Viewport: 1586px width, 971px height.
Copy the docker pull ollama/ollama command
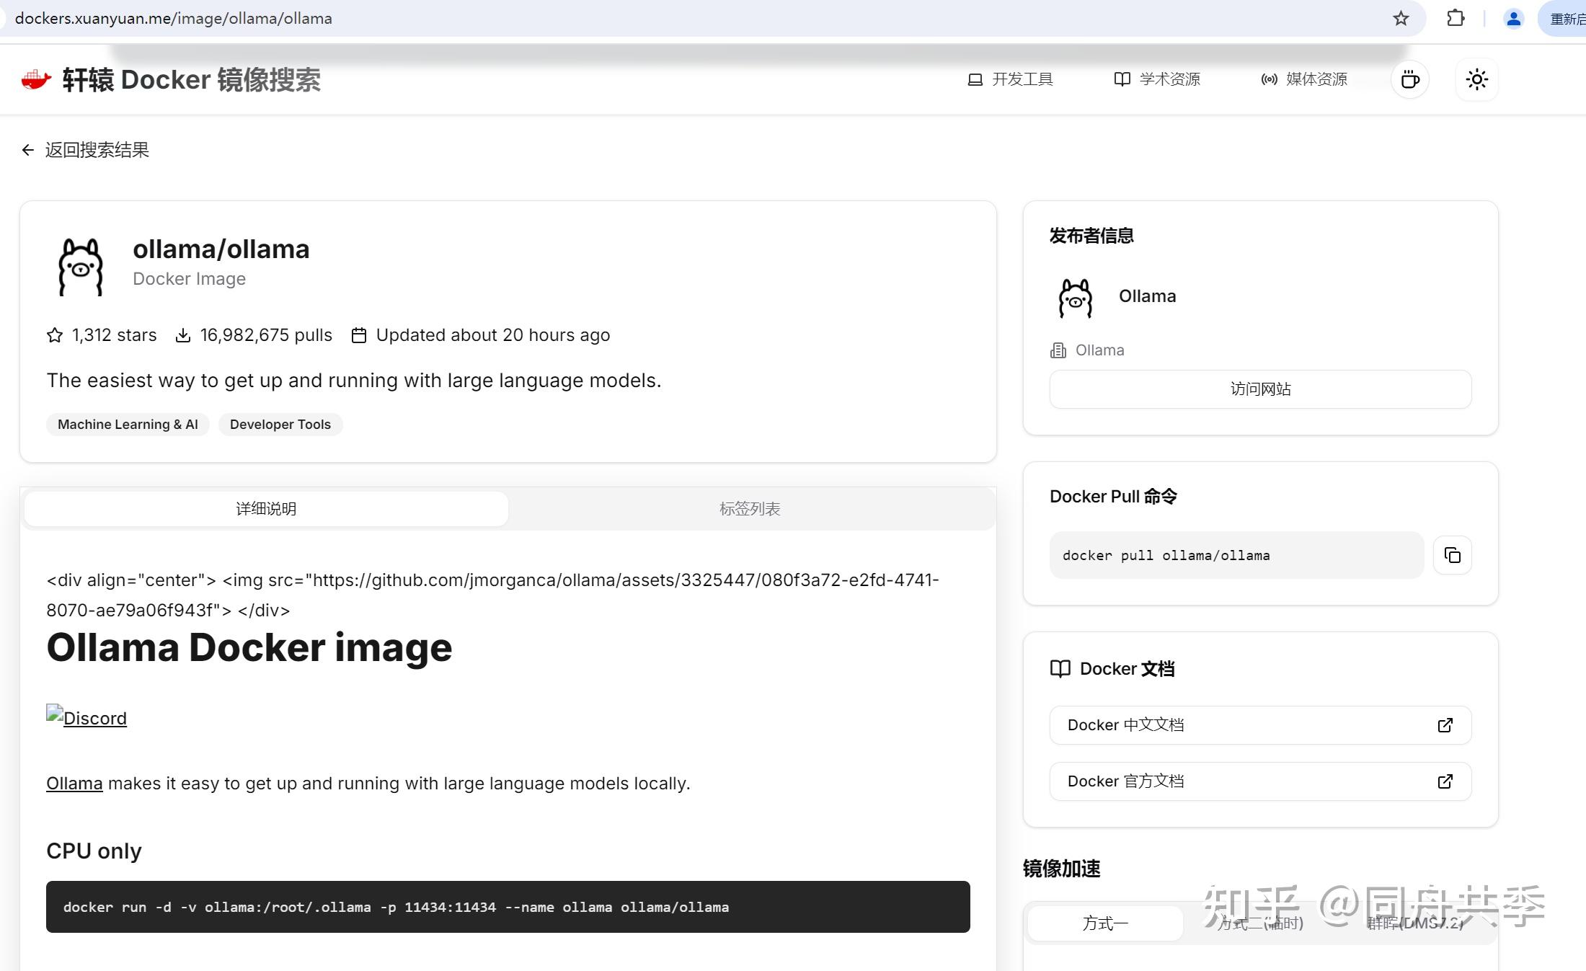click(x=1452, y=554)
